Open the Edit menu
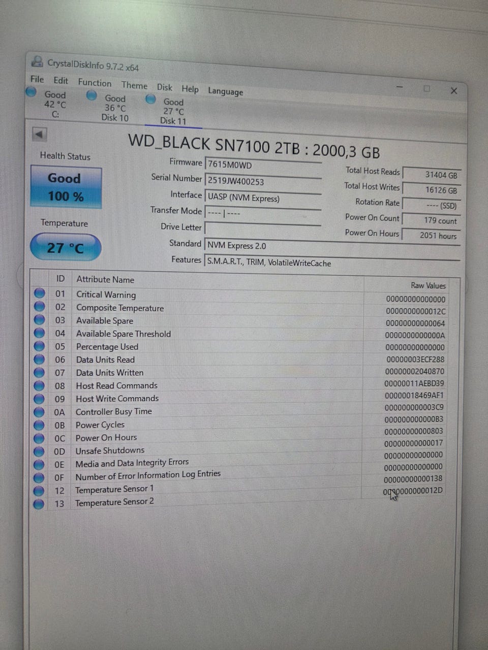This screenshot has height=650, width=488. pyautogui.click(x=60, y=80)
